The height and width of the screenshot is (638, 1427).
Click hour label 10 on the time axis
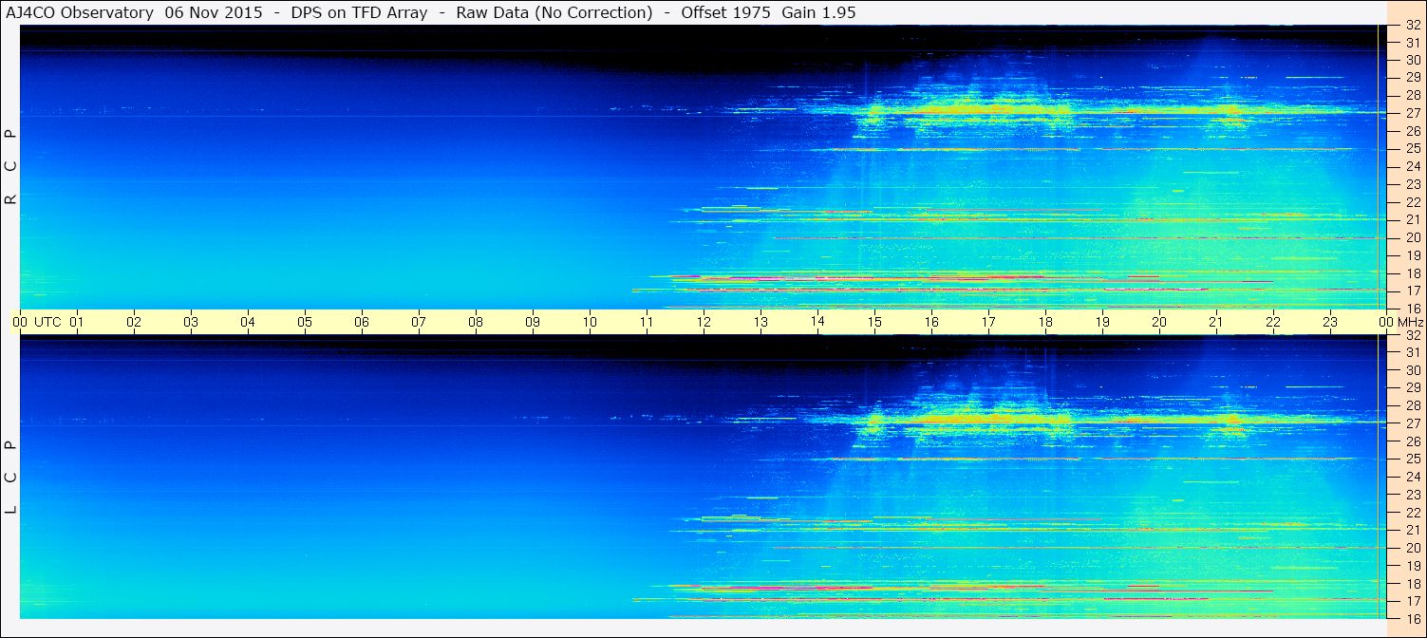pos(590,322)
